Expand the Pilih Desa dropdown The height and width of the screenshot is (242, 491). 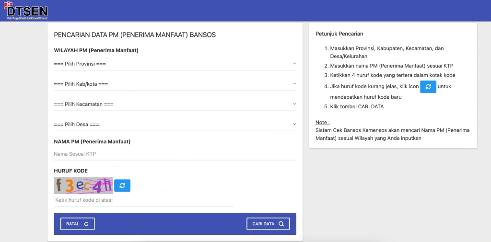click(x=175, y=124)
